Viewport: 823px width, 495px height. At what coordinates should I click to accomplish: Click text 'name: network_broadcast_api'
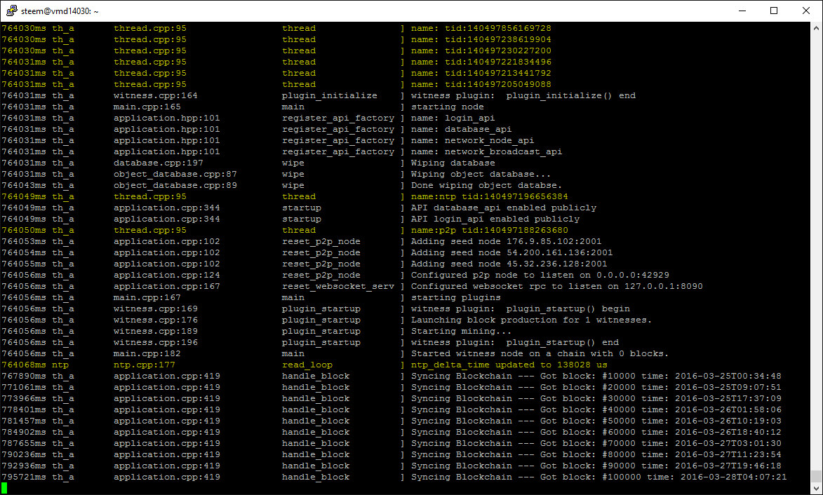pos(486,152)
